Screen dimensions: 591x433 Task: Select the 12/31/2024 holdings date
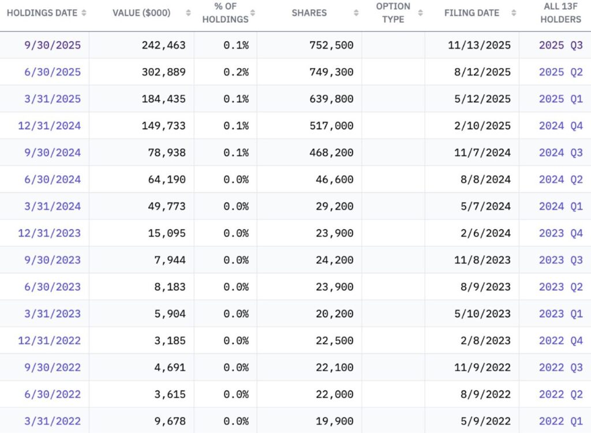point(50,126)
